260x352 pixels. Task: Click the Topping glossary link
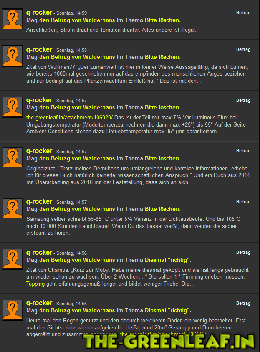coord(35,284)
